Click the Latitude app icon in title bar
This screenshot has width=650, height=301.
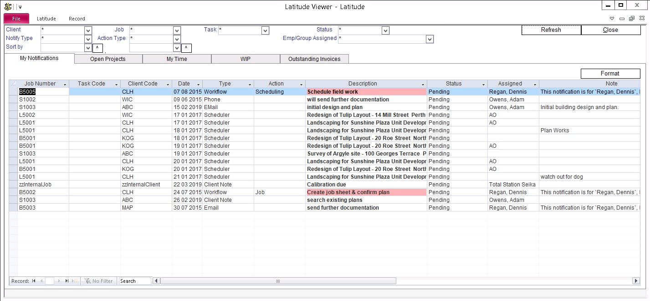point(8,7)
